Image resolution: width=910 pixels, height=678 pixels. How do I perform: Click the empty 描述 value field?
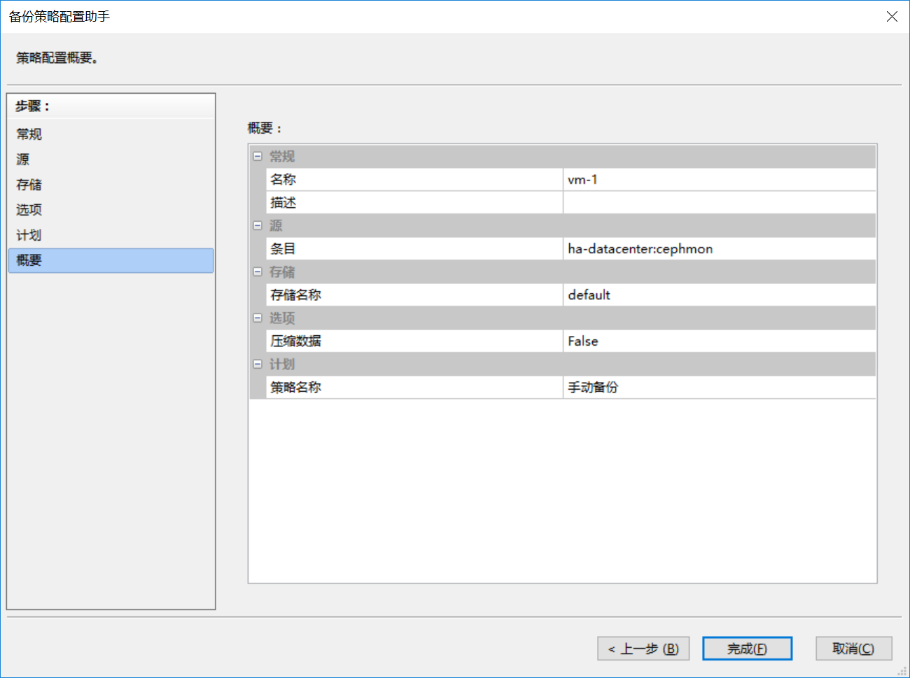718,203
